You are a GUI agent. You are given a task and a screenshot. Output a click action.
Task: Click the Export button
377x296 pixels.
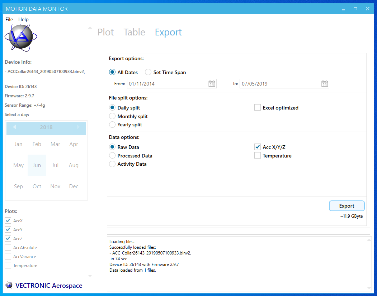pyautogui.click(x=347, y=206)
